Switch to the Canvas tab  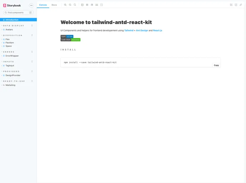point(43,5)
